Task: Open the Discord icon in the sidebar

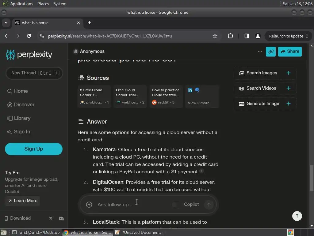Action: point(61,218)
